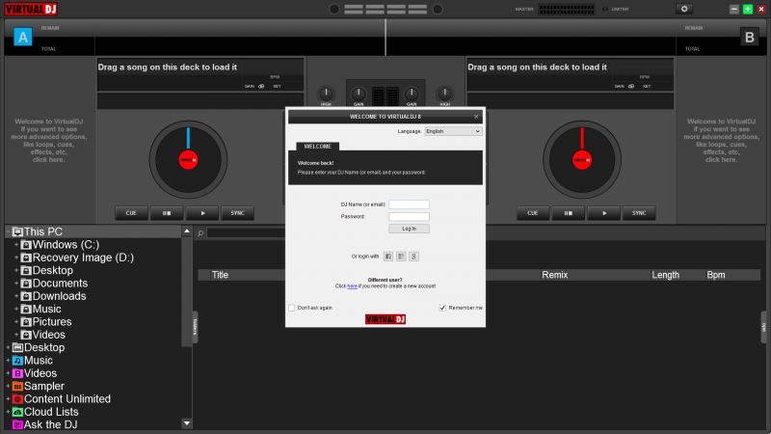
Task: Click the left deck CUE button
Action: tap(131, 213)
